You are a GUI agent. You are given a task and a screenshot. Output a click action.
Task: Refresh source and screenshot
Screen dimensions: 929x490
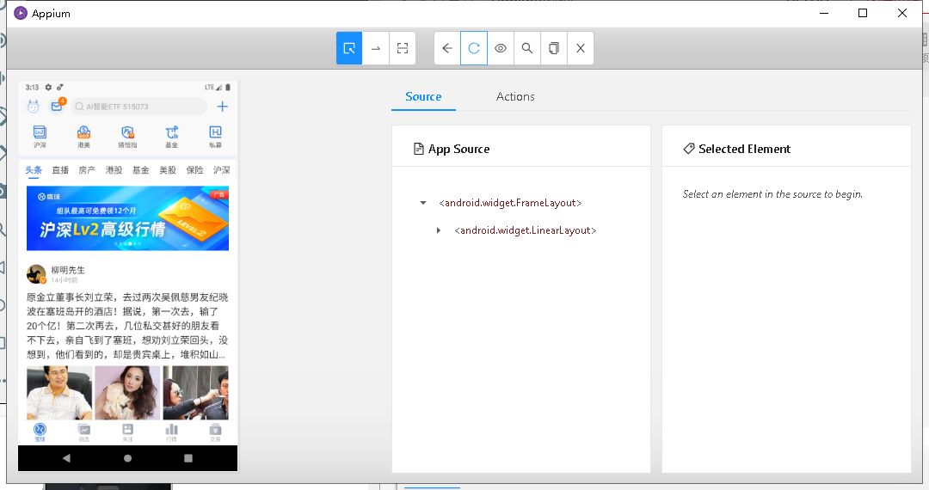474,48
